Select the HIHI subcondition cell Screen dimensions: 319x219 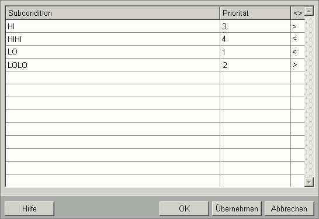(x=113, y=39)
